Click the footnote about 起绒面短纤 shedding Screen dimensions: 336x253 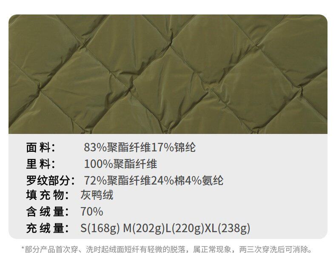[167, 249]
